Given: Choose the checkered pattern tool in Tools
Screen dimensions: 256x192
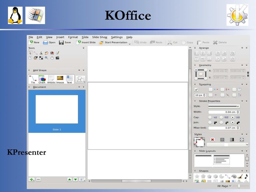Looking at the screenshot, I should pos(41,58).
